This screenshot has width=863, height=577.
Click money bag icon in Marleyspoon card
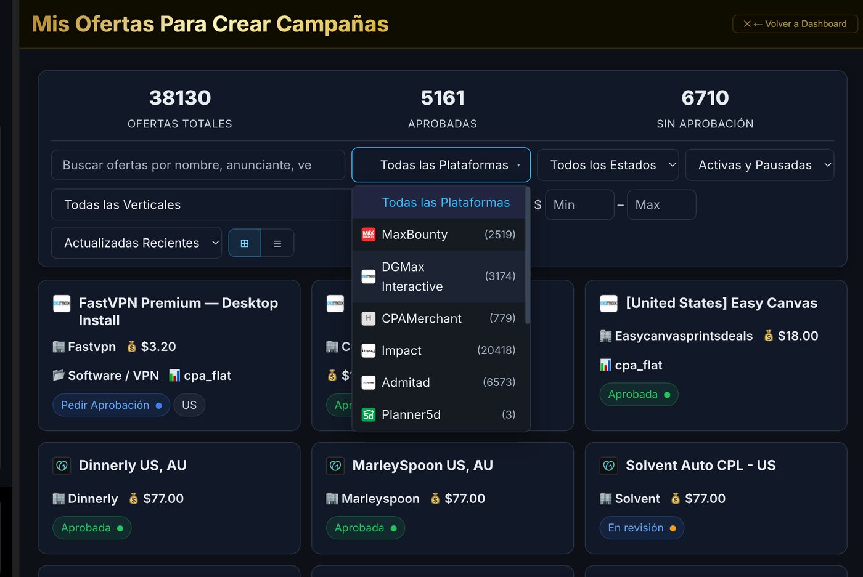click(435, 499)
